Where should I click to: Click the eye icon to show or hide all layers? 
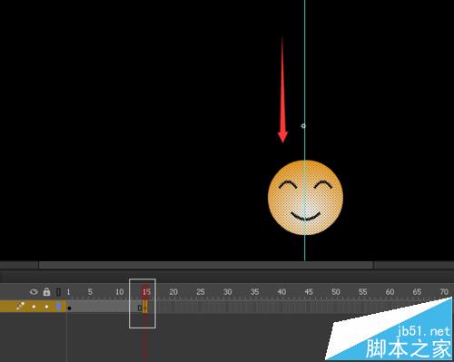click(x=34, y=292)
